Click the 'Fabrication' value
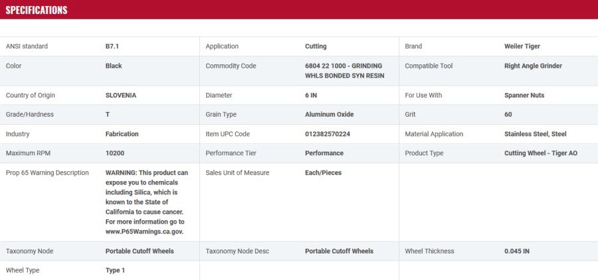This screenshot has width=598, height=280. click(x=122, y=134)
